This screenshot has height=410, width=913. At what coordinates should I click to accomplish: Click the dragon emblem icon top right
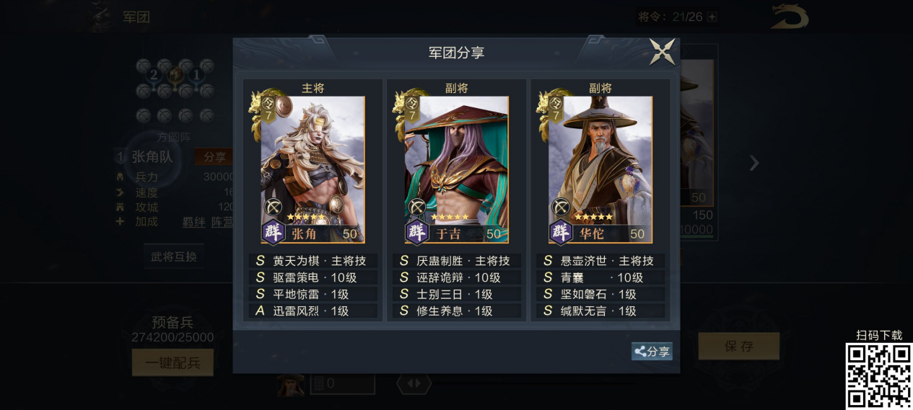click(790, 17)
